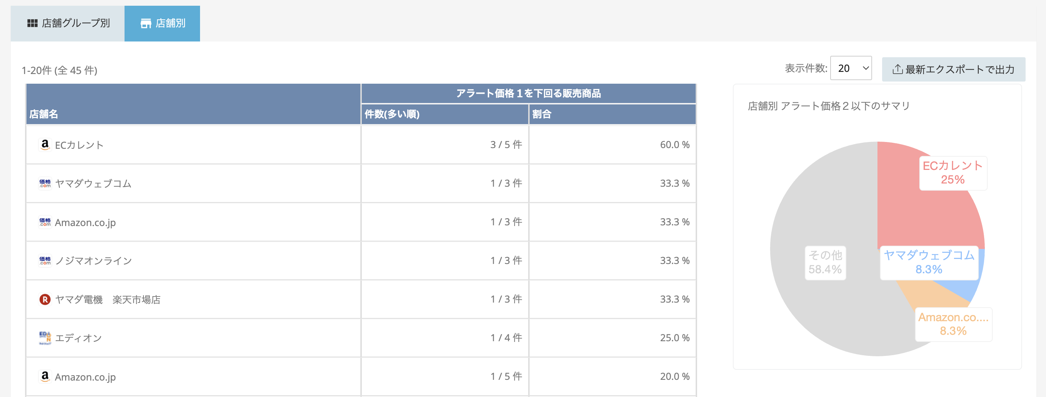Click the 店舗名 column header
1046x397 pixels.
(x=44, y=114)
